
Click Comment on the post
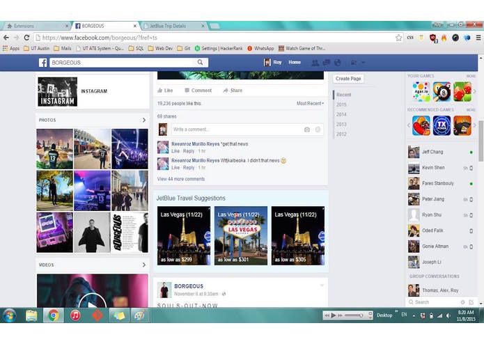click(x=198, y=91)
